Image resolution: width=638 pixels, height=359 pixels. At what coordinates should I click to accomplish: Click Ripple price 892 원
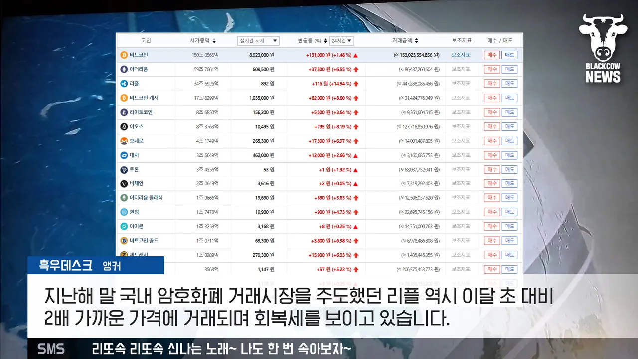pos(268,84)
